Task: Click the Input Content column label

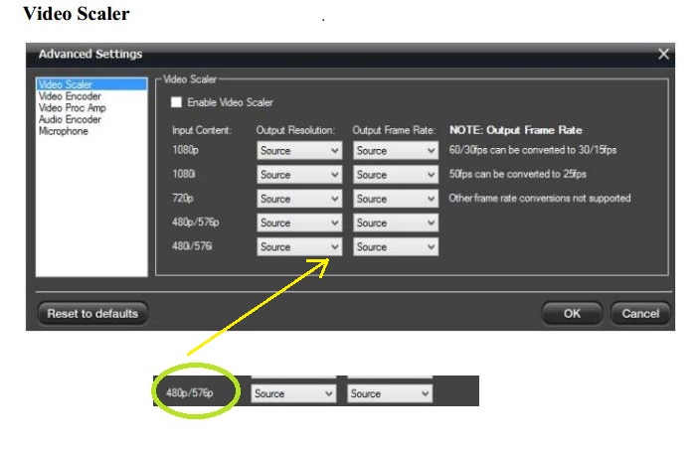Action: pyautogui.click(x=202, y=130)
